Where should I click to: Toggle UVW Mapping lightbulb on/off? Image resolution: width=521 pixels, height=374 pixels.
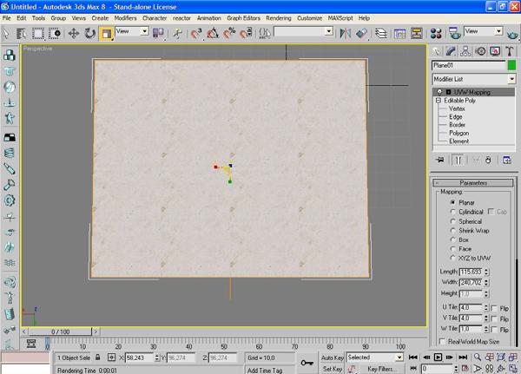[439, 92]
